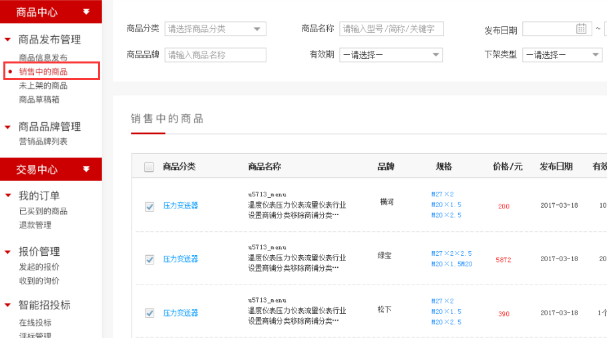Click the 商品名称 column header
The width and height of the screenshot is (607, 338).
coord(264,166)
